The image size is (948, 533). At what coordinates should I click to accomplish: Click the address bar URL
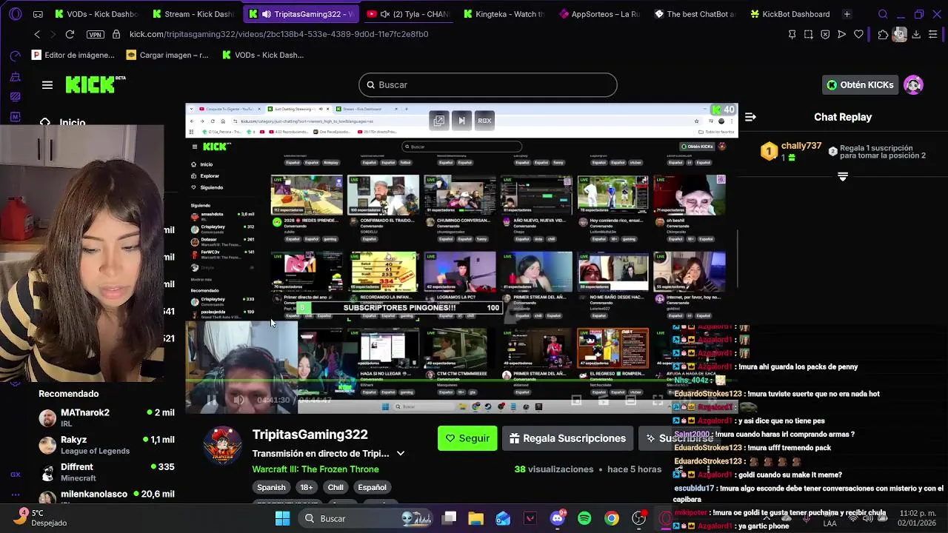278,34
